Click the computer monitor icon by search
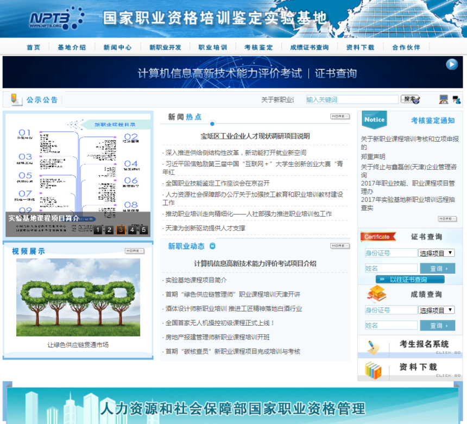 click(x=444, y=99)
